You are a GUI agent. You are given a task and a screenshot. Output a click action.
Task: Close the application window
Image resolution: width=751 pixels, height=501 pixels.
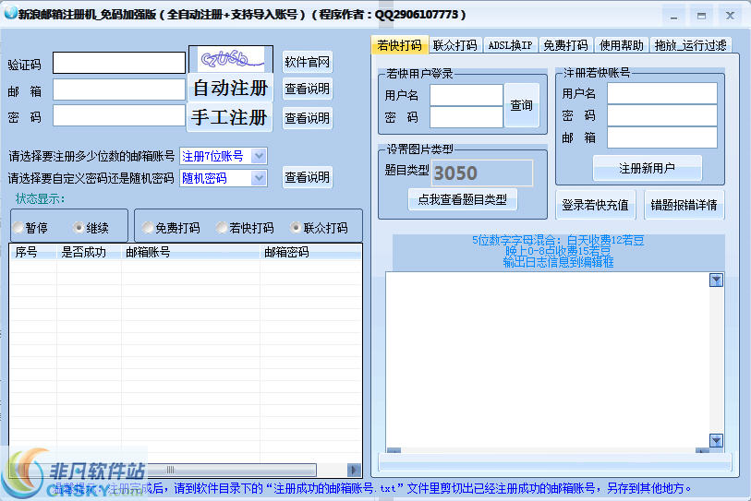(x=730, y=17)
